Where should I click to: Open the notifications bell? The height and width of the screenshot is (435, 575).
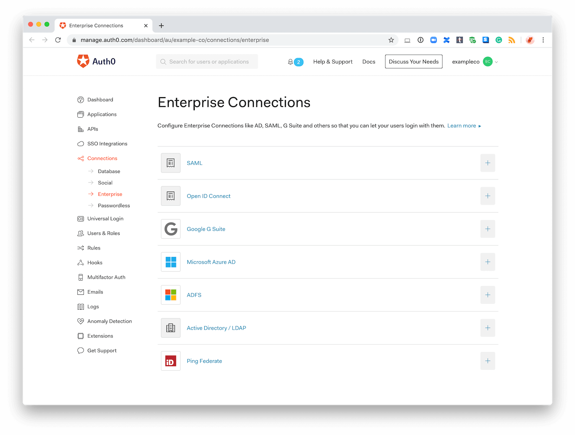[x=291, y=62]
